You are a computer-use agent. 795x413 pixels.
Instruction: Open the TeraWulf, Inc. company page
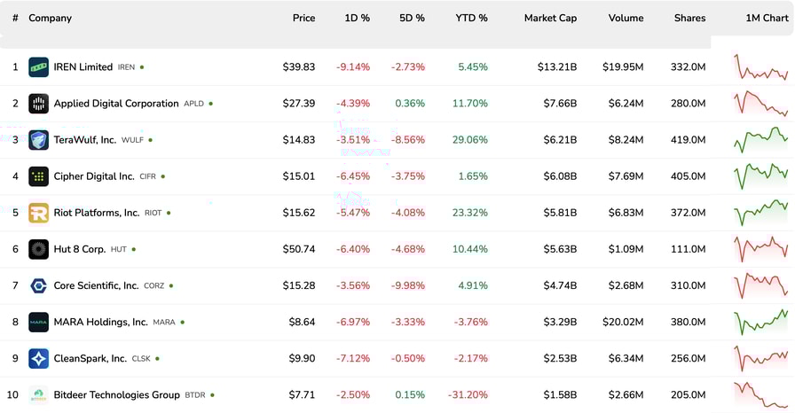tap(85, 140)
